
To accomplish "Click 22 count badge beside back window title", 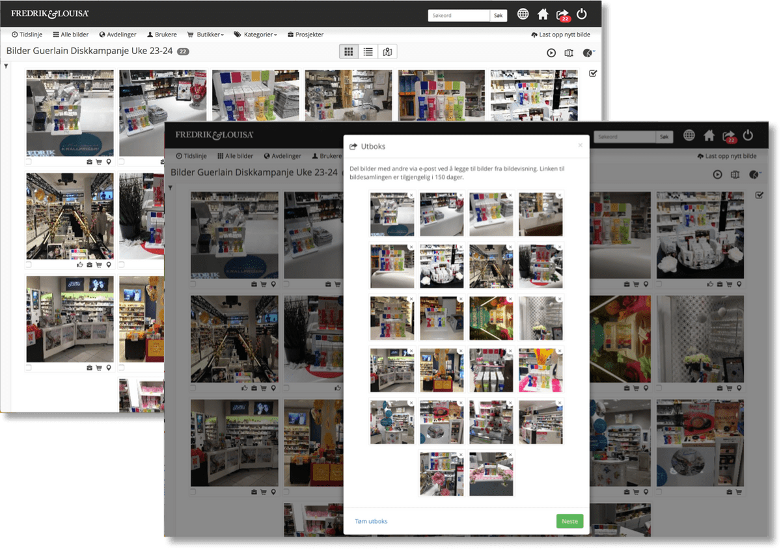I will [x=183, y=51].
